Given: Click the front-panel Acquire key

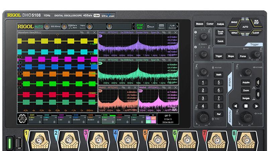Looking at the screenshot, I should point(246,82).
